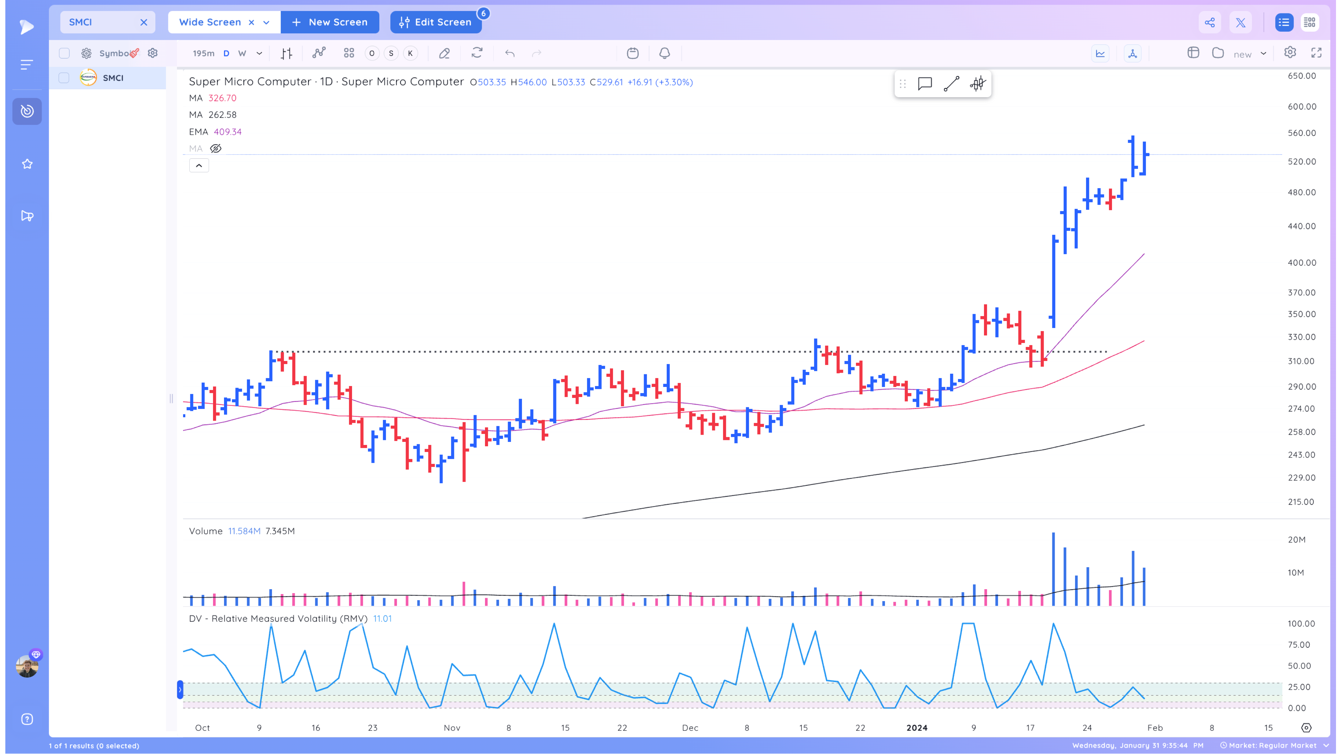Click the go-to-date target icon on time axis
This screenshot has height=754, width=1342.
tap(1306, 727)
